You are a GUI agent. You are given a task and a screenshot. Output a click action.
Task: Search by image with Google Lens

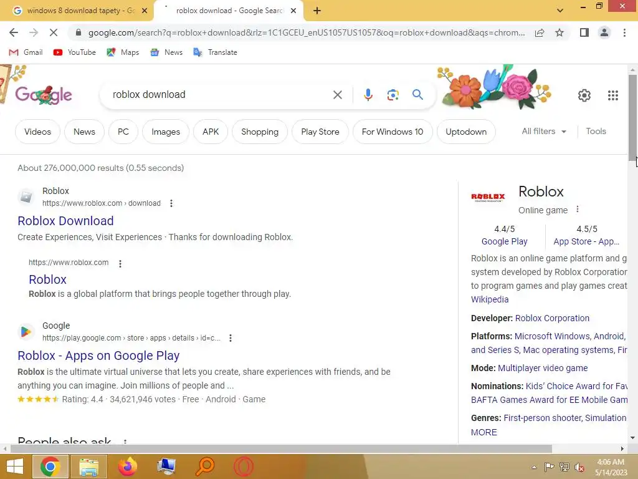(393, 95)
